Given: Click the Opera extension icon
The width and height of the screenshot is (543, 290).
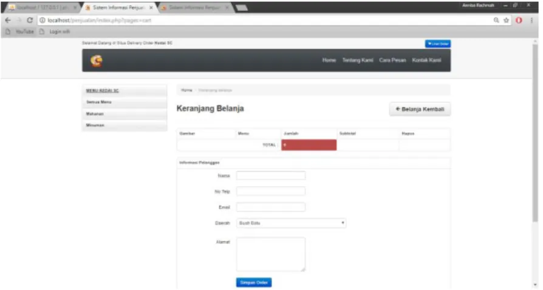Looking at the screenshot, I should [x=519, y=21].
